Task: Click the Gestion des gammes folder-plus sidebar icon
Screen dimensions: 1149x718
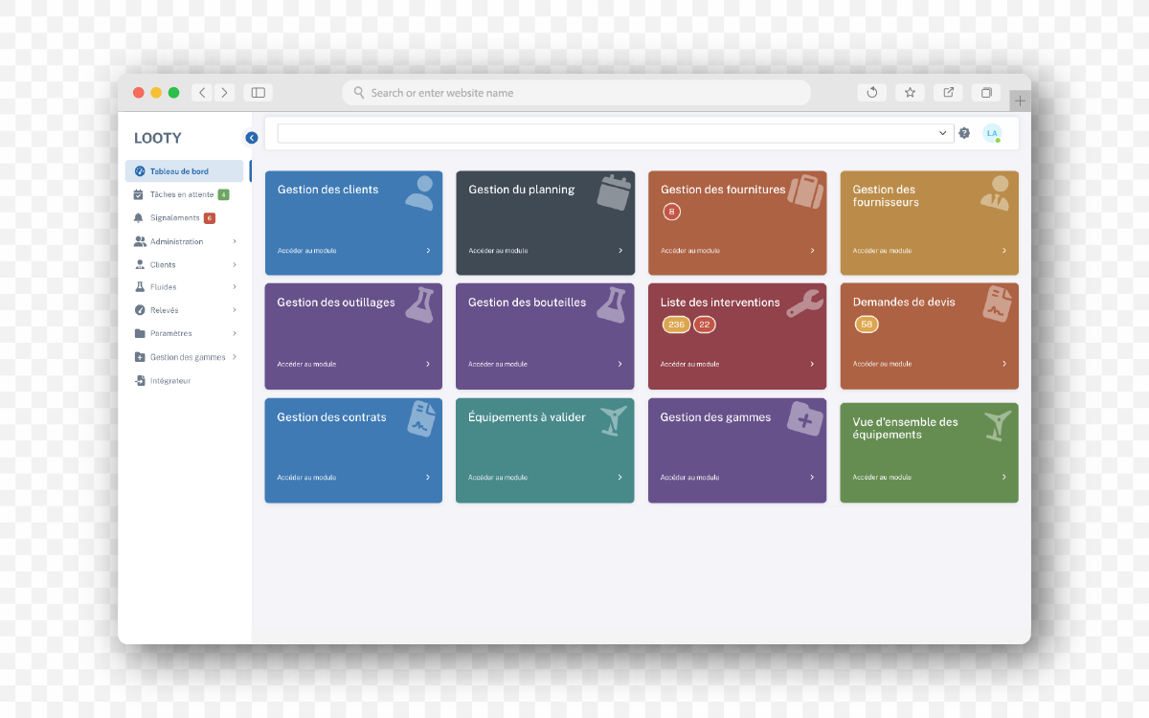Action: tap(140, 357)
